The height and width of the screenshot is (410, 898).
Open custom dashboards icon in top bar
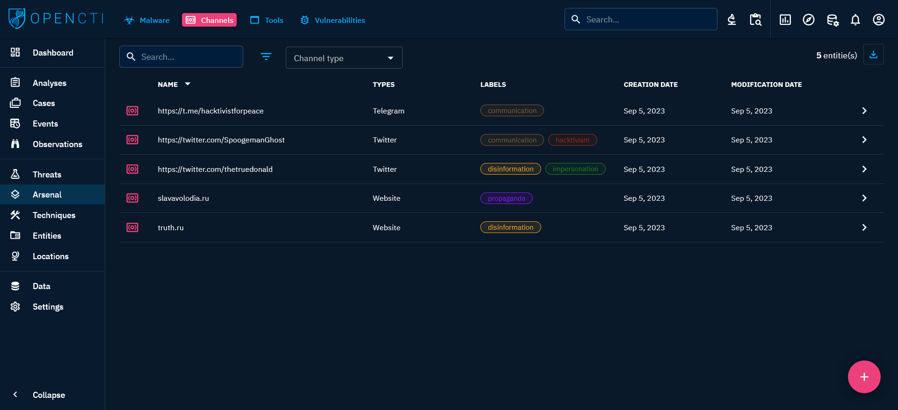(x=785, y=20)
